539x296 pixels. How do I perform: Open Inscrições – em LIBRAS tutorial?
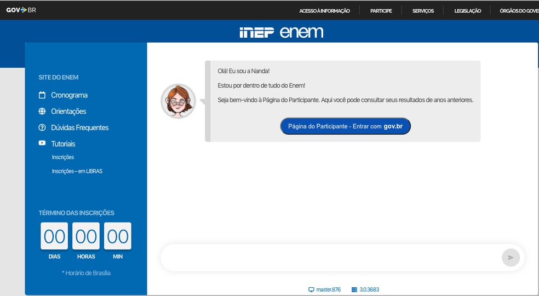[x=77, y=171]
